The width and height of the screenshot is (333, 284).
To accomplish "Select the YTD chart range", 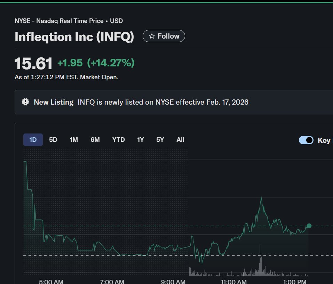I will point(119,139).
